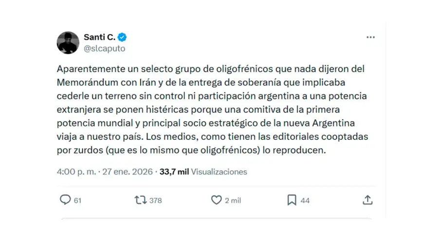Click the 44 bookmarks count
This screenshot has height=246, width=438.
click(305, 200)
